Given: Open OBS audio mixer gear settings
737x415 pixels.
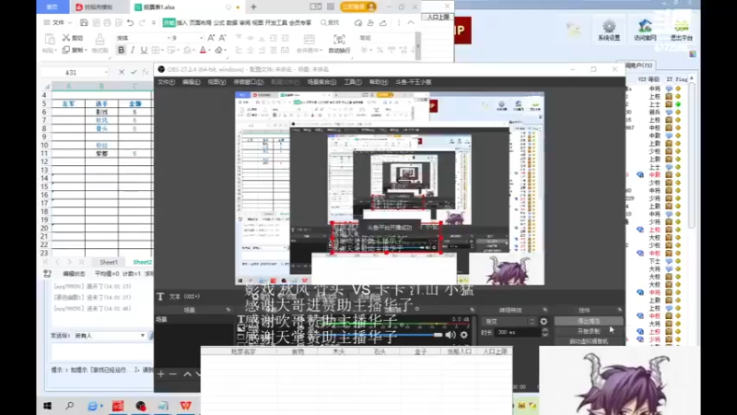Looking at the screenshot, I should [464, 335].
